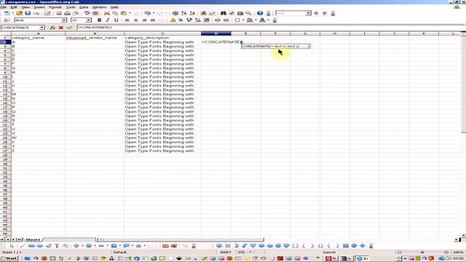Apply percent number format
Screen dimensions: 466x262
[x=181, y=20]
